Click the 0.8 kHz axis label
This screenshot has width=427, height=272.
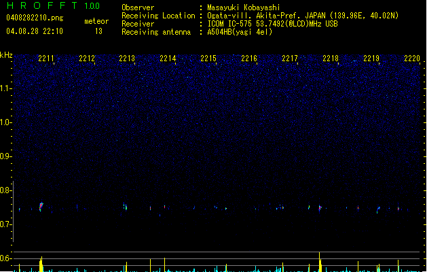5,190
